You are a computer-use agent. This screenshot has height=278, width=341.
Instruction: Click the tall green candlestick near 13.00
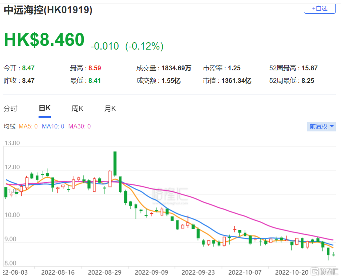(x=115, y=164)
